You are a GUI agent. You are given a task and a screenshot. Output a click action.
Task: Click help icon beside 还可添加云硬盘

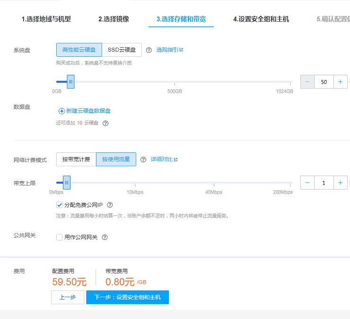click(x=105, y=123)
